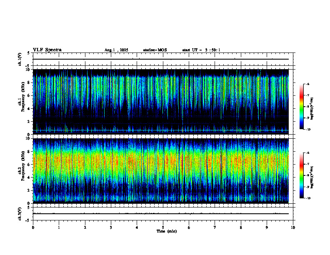This screenshot has width=330, height=255.
Task: Click the x-axis tick label "2"
Action: (x=85, y=227)
